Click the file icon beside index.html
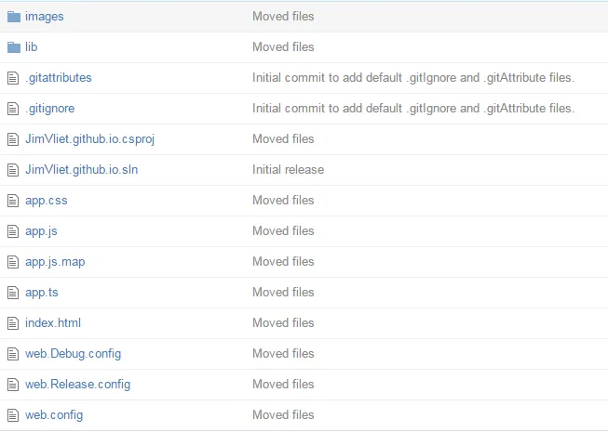 [13, 323]
